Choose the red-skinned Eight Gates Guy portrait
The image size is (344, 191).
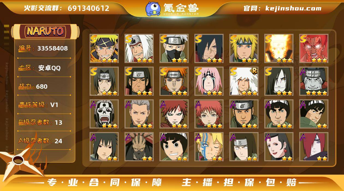pos(314,49)
